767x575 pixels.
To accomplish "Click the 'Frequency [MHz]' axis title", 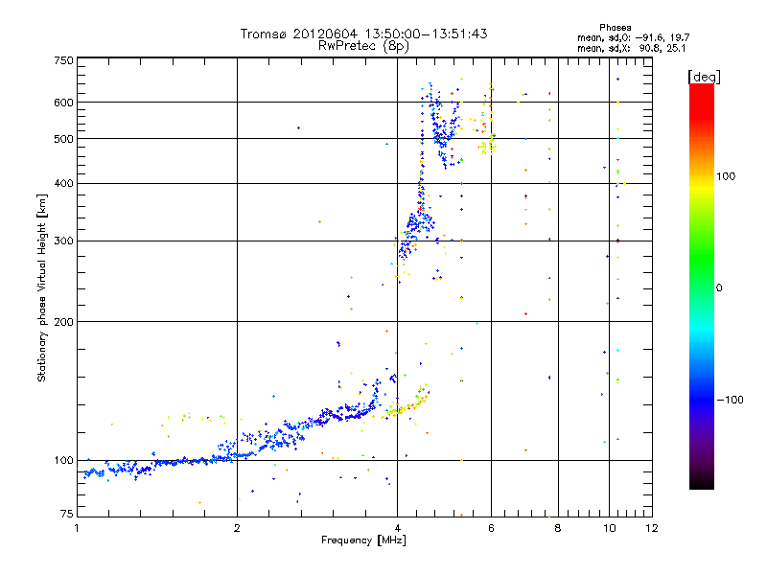I will (363, 540).
